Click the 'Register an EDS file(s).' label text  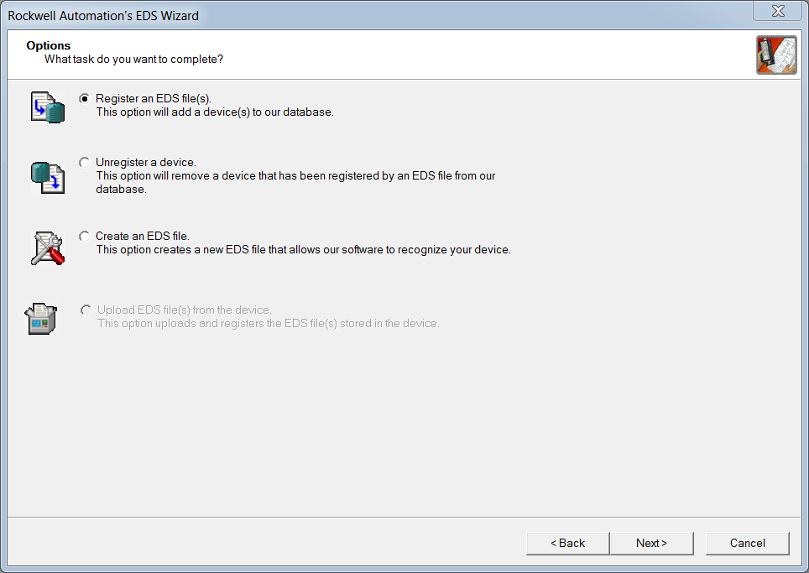[154, 98]
